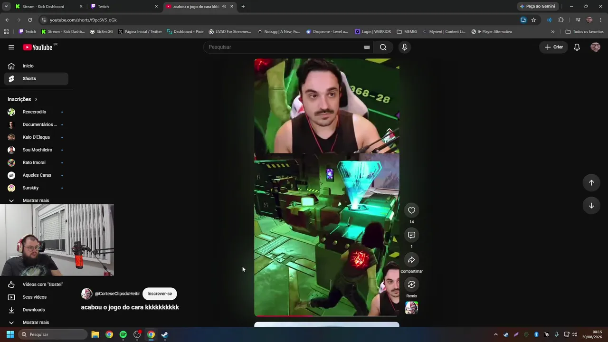The image size is (608, 342).
Task: Open the Renecrodilo subscription
Action: click(36, 112)
